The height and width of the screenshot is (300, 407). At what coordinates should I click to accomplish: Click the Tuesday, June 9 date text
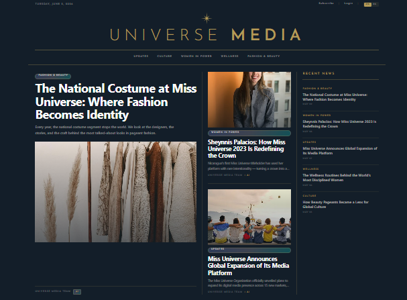[x=54, y=3]
